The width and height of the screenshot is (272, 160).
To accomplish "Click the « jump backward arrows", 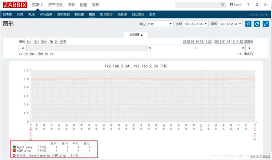I will click(20, 54).
